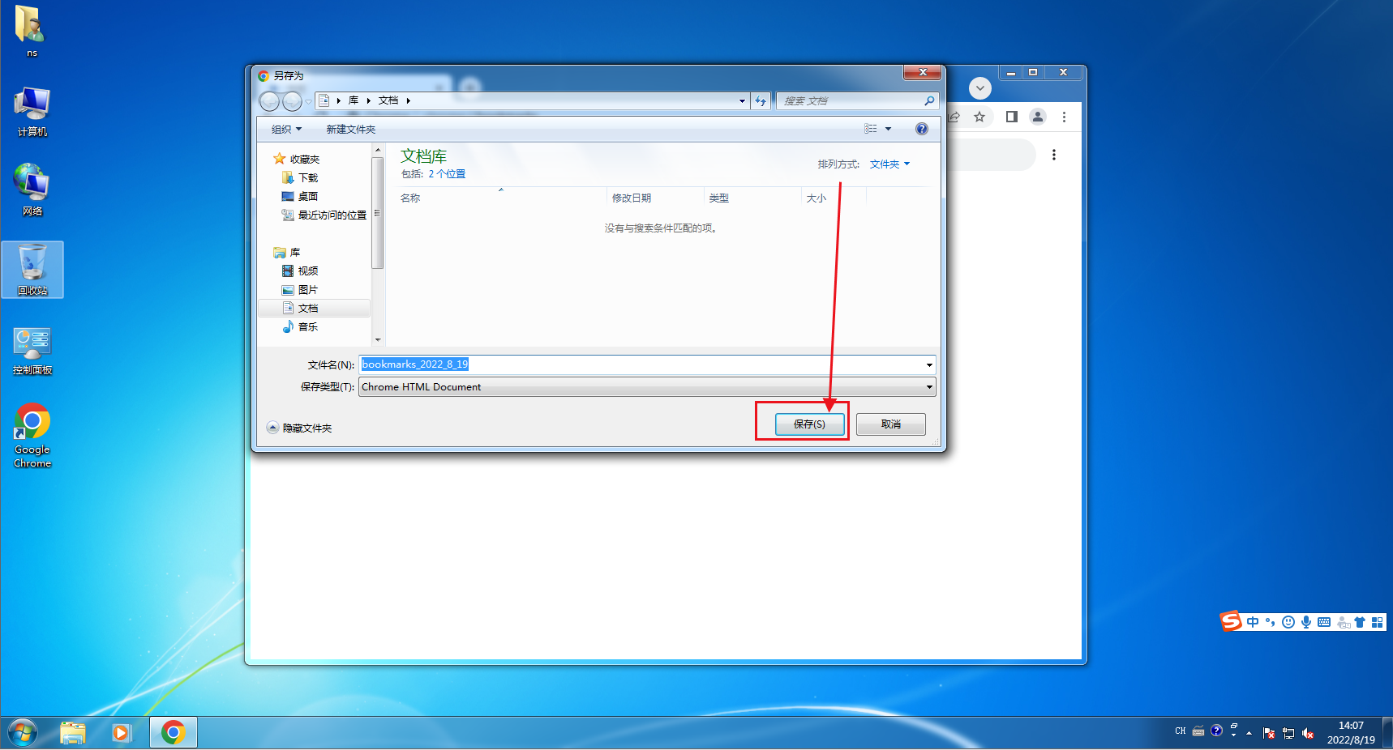Open the view options dropdown arrow
Screen dimensions: 1393x750
[x=888, y=129]
